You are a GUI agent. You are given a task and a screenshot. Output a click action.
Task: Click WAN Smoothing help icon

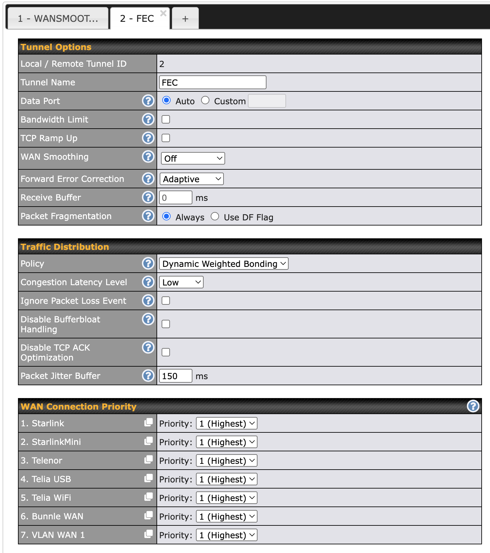point(148,157)
